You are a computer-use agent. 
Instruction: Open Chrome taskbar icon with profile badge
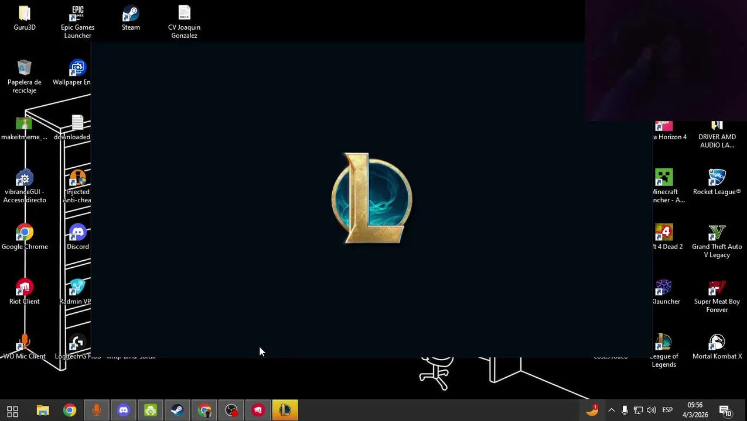(x=204, y=410)
